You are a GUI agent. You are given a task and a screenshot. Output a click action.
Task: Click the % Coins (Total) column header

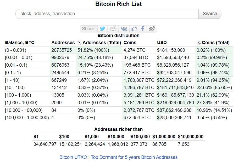click(213, 43)
